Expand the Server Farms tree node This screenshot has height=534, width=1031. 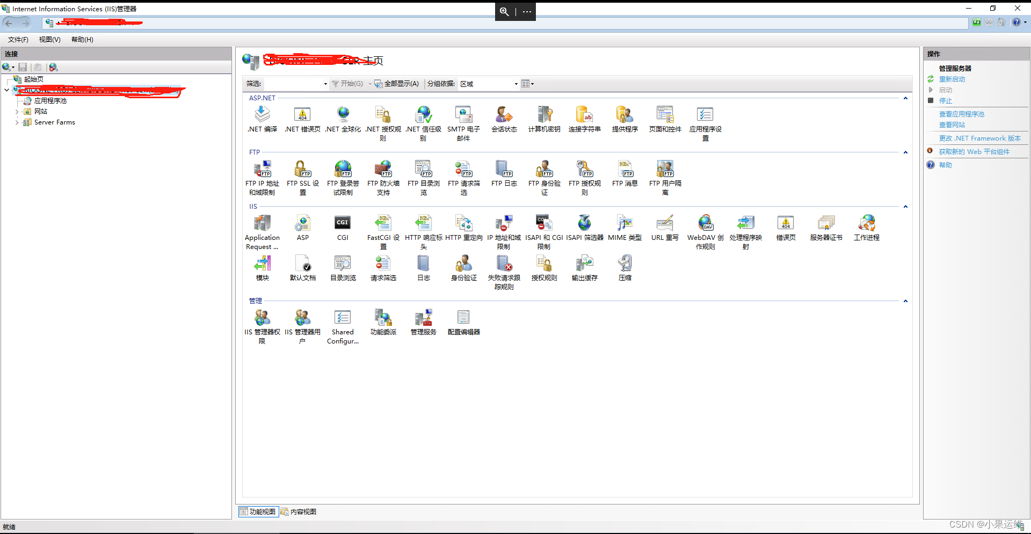click(17, 122)
